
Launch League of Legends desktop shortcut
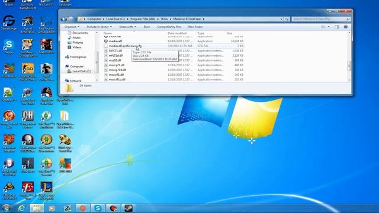coord(46,191)
